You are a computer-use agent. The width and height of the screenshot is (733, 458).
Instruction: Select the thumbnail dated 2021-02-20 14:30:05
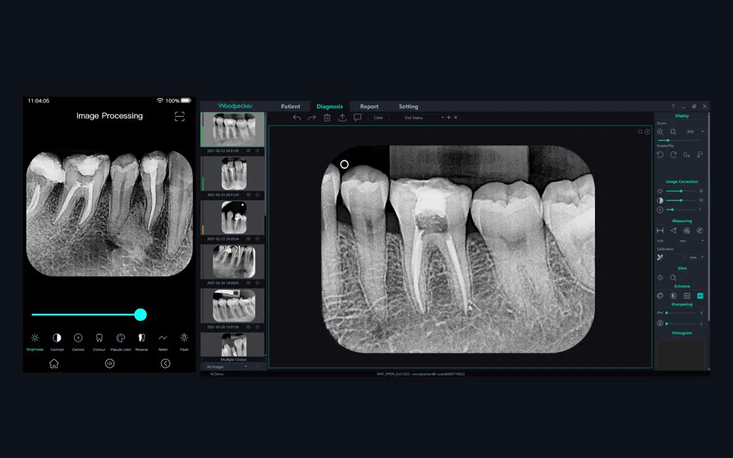coord(233,262)
